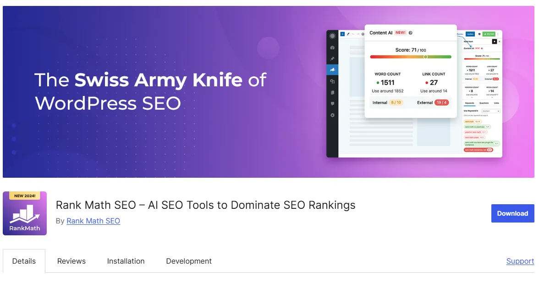Click the link count value 27
The height and width of the screenshot is (281, 539).
pyautogui.click(x=434, y=83)
